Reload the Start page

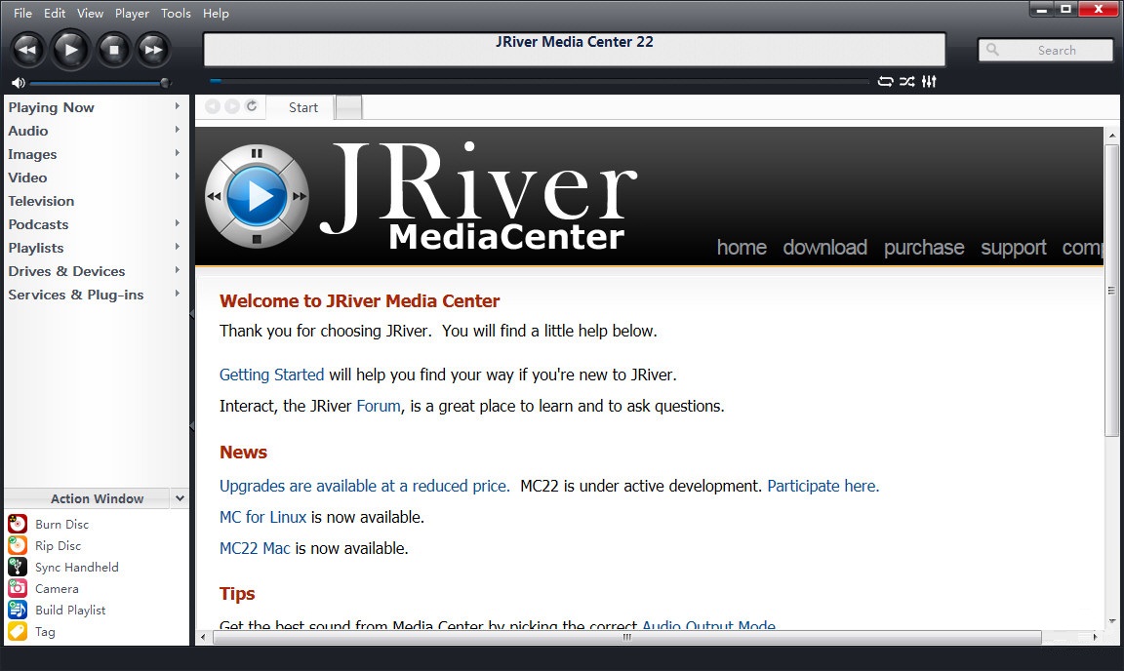252,106
